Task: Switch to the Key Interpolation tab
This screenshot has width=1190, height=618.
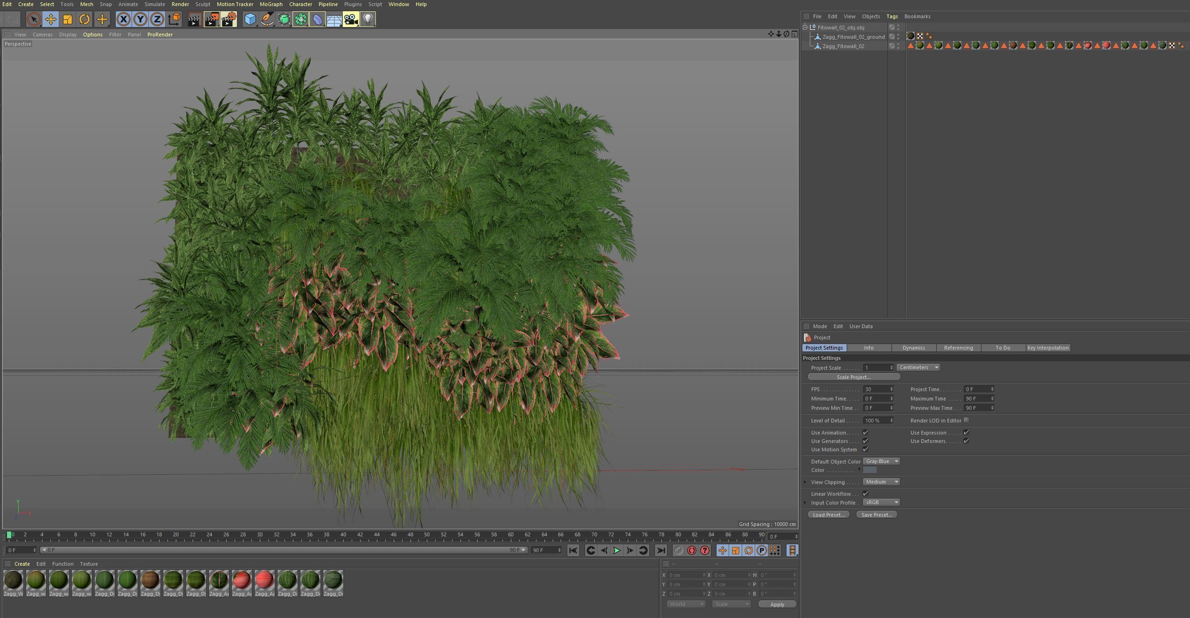Action: pyautogui.click(x=1048, y=348)
